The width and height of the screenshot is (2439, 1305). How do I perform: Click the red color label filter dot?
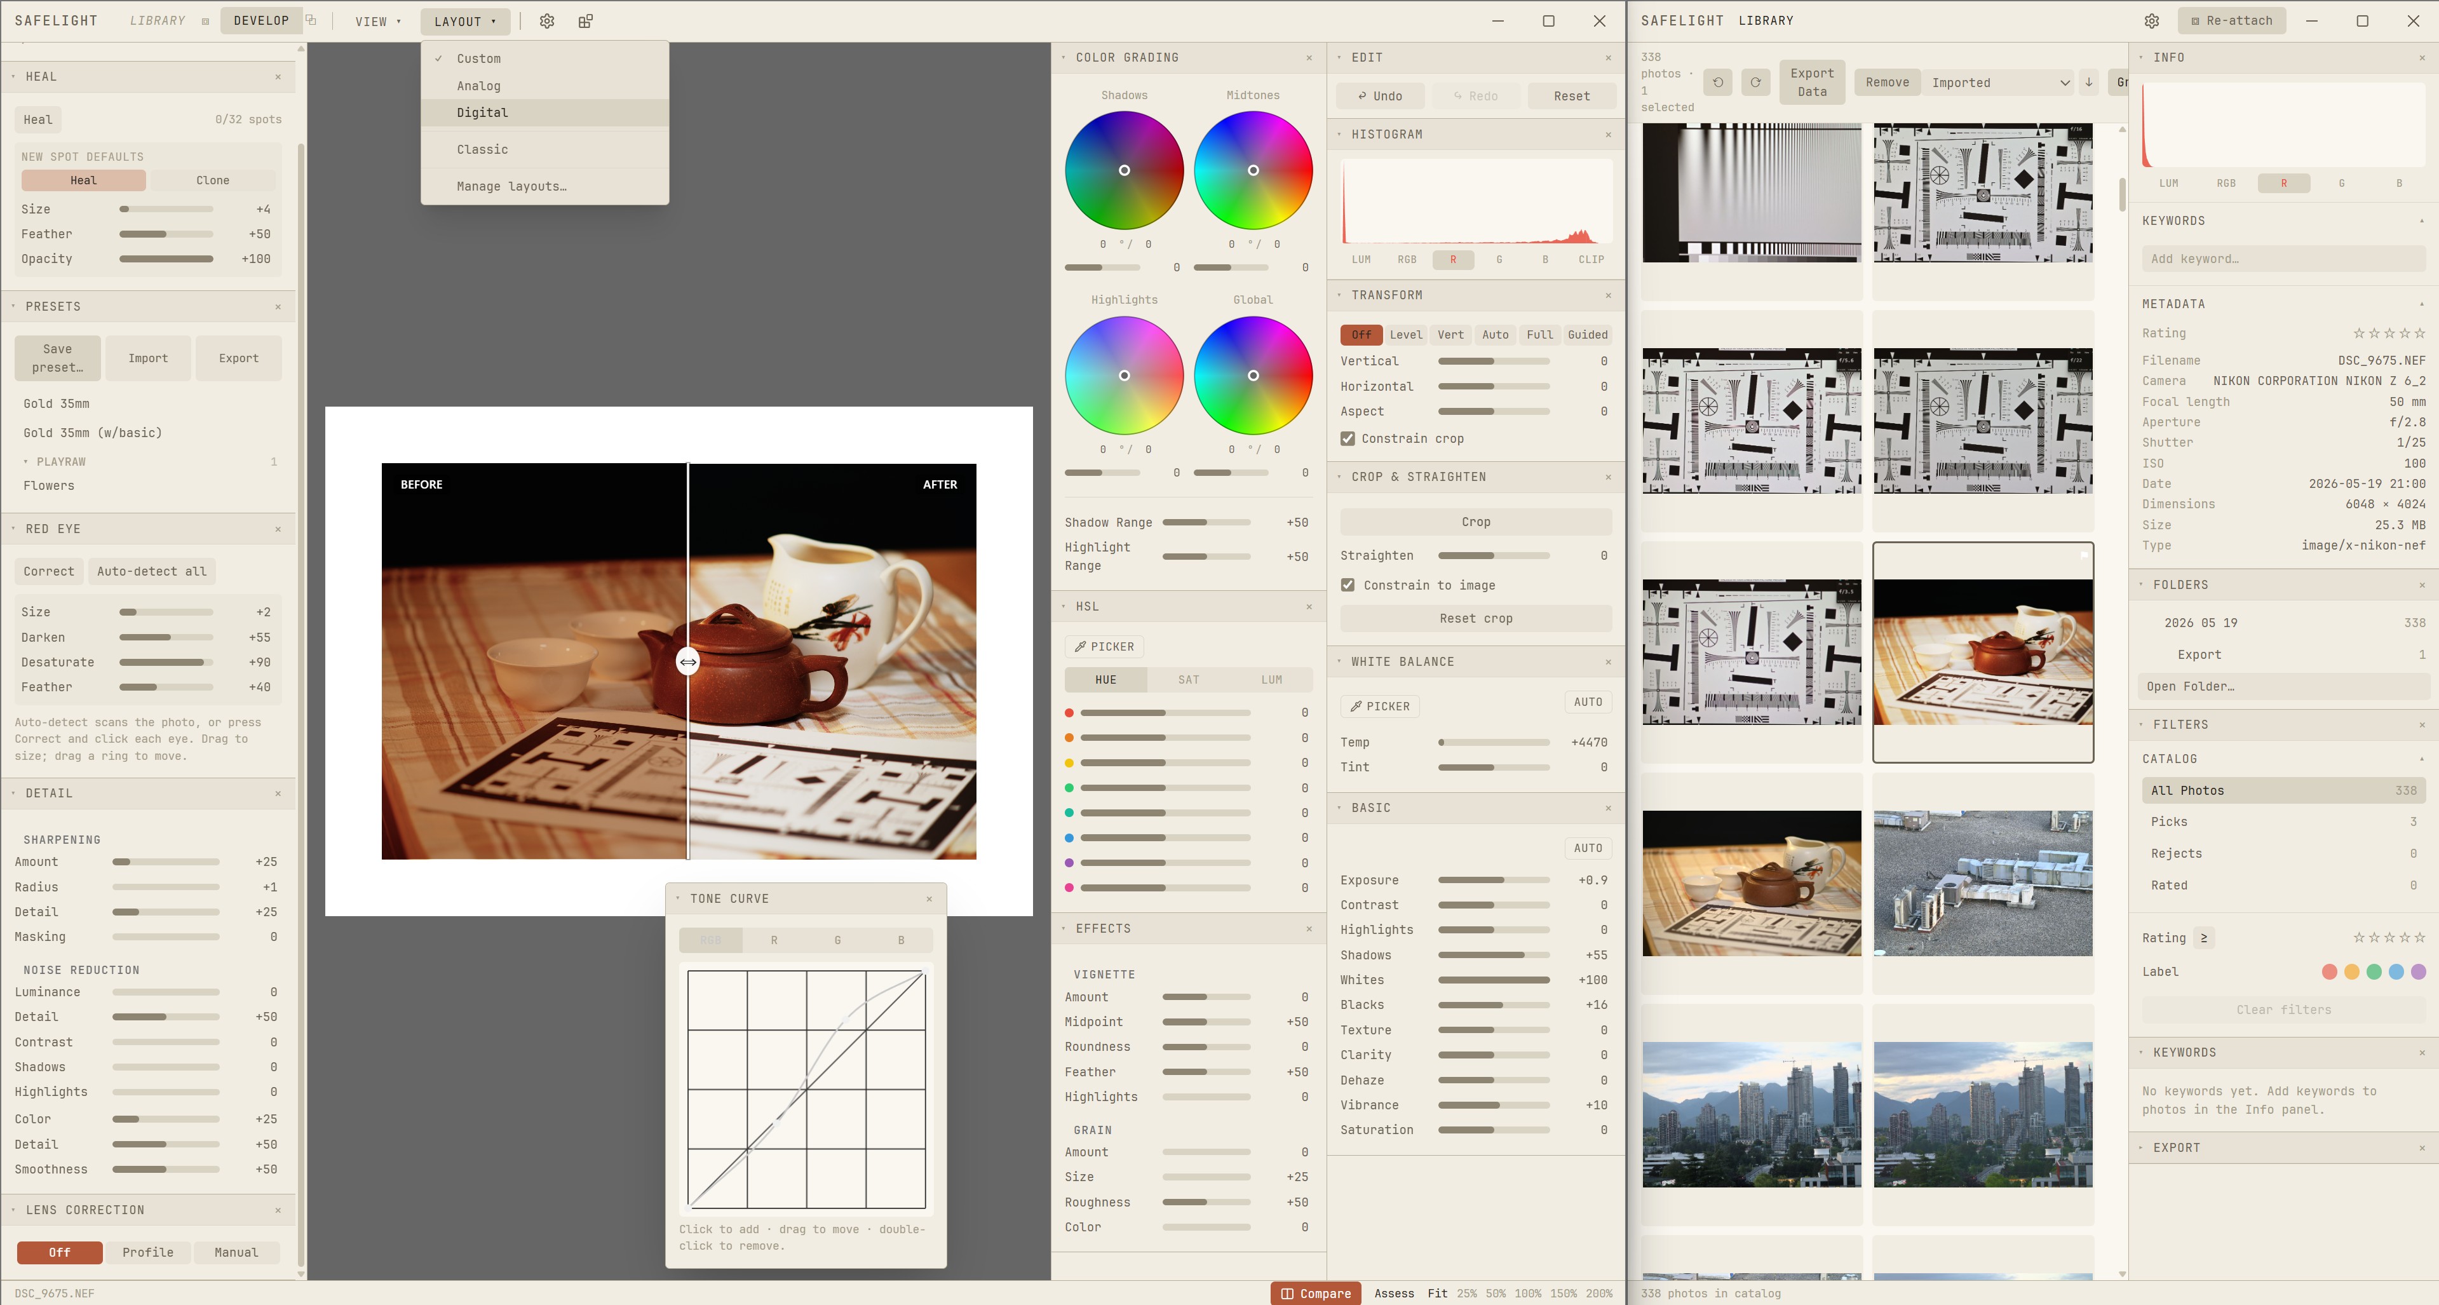tap(2329, 971)
